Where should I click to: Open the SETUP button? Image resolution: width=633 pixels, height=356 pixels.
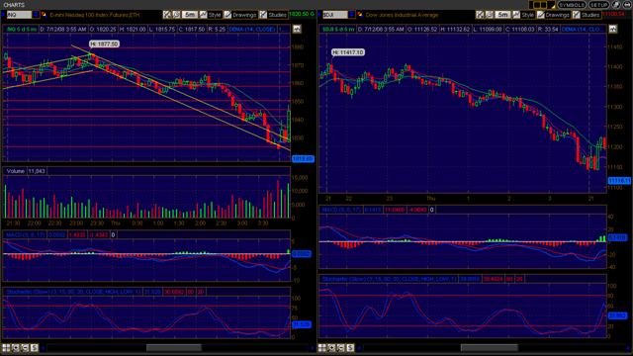(598, 5)
